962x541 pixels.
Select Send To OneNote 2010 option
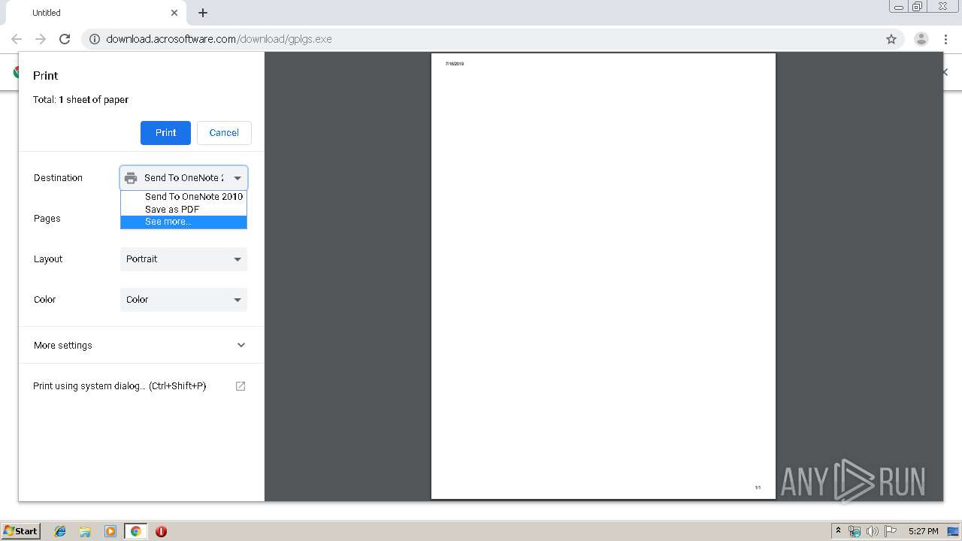coord(183,197)
